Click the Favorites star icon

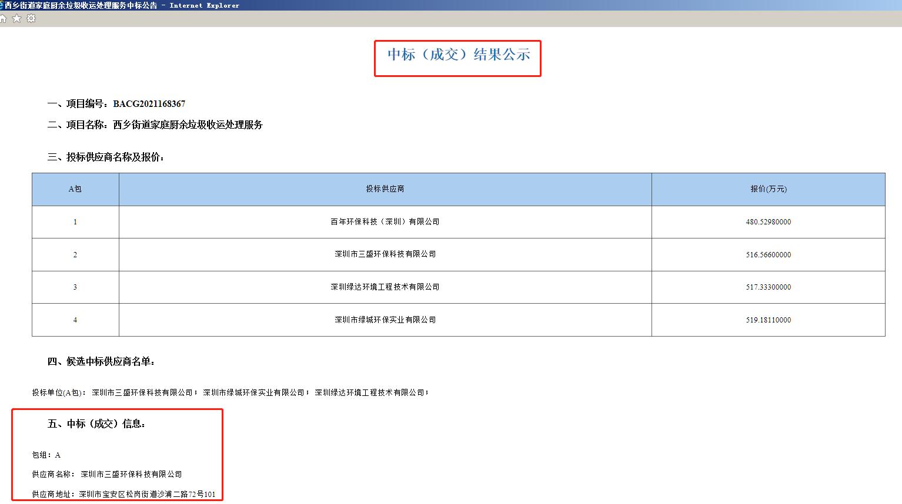pos(17,19)
